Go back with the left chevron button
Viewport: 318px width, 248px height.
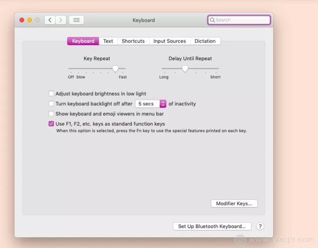[50, 20]
